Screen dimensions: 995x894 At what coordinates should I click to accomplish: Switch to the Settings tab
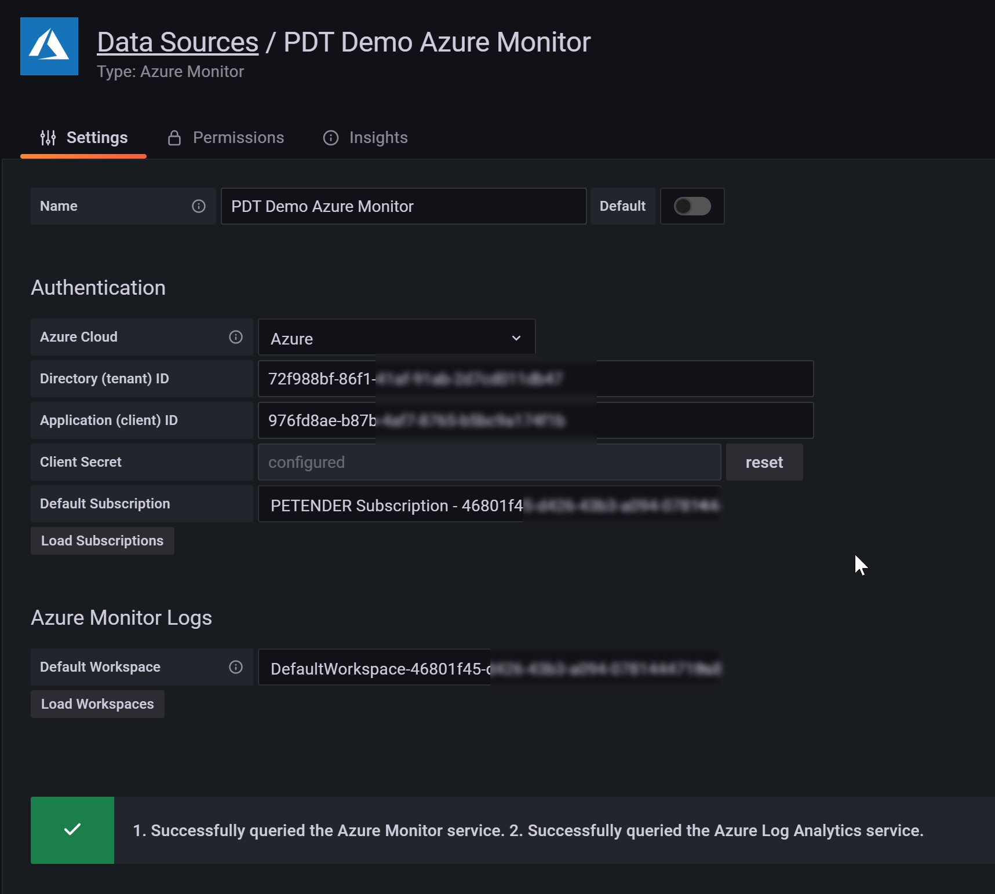point(83,138)
